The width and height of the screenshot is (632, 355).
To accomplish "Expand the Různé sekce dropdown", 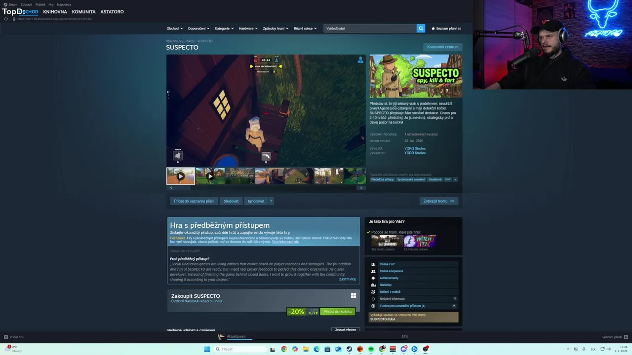I will click(x=305, y=28).
